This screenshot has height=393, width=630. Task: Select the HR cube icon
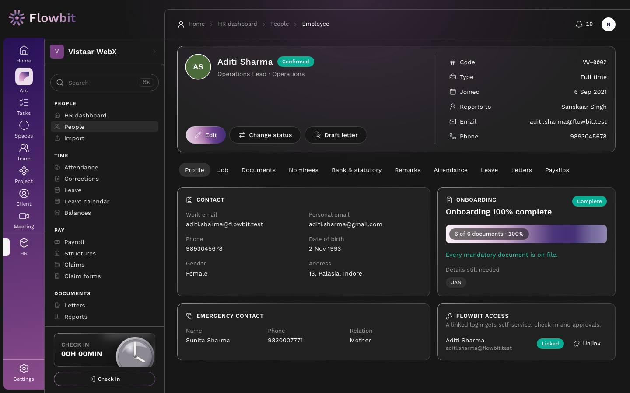click(x=24, y=247)
